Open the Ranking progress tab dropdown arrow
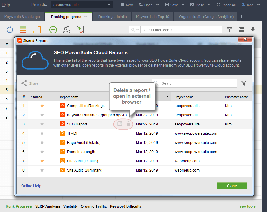The width and height of the screenshot is (267, 212). (86, 17)
